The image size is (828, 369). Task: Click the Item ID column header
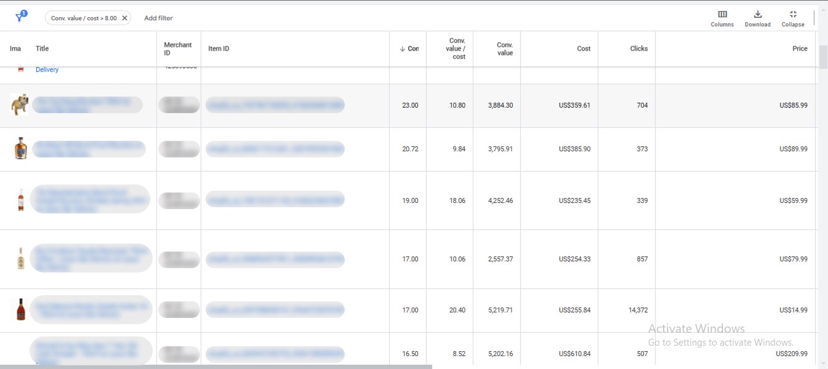pyautogui.click(x=219, y=49)
